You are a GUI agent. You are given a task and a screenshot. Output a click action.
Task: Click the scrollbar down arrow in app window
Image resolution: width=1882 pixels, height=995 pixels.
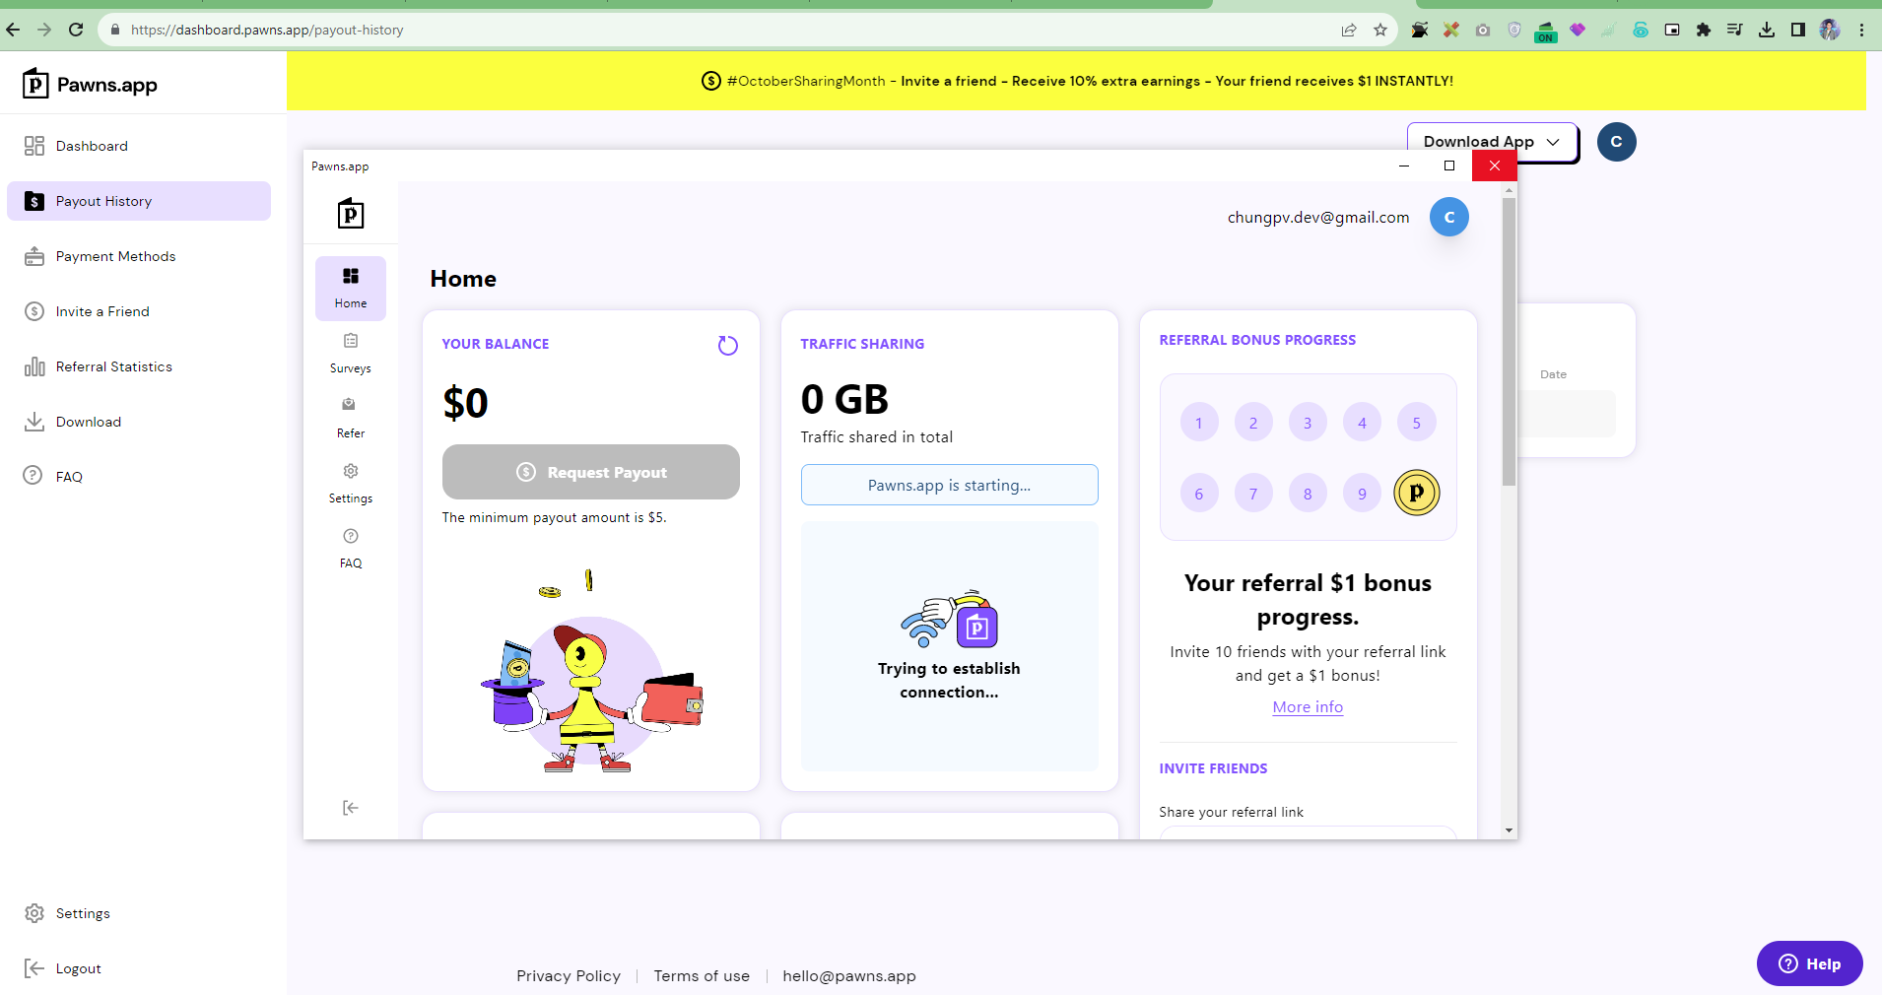1510,830
